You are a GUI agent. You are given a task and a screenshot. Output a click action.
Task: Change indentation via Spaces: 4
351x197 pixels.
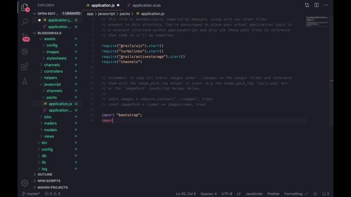point(208,194)
